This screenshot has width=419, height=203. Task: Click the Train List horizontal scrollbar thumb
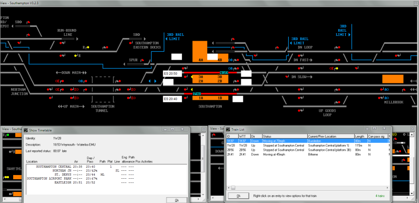click(233, 188)
